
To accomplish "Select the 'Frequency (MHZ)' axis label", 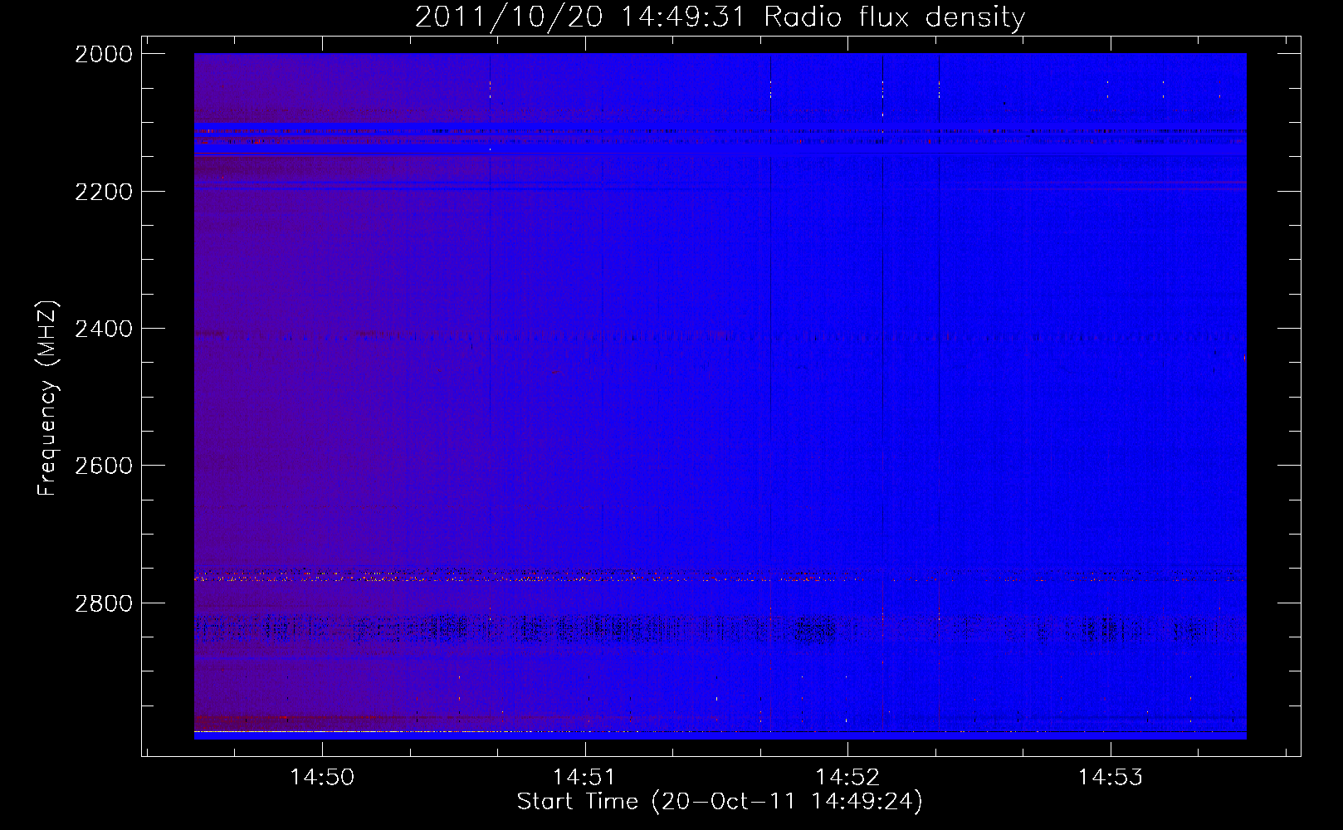I will pyautogui.click(x=48, y=398).
